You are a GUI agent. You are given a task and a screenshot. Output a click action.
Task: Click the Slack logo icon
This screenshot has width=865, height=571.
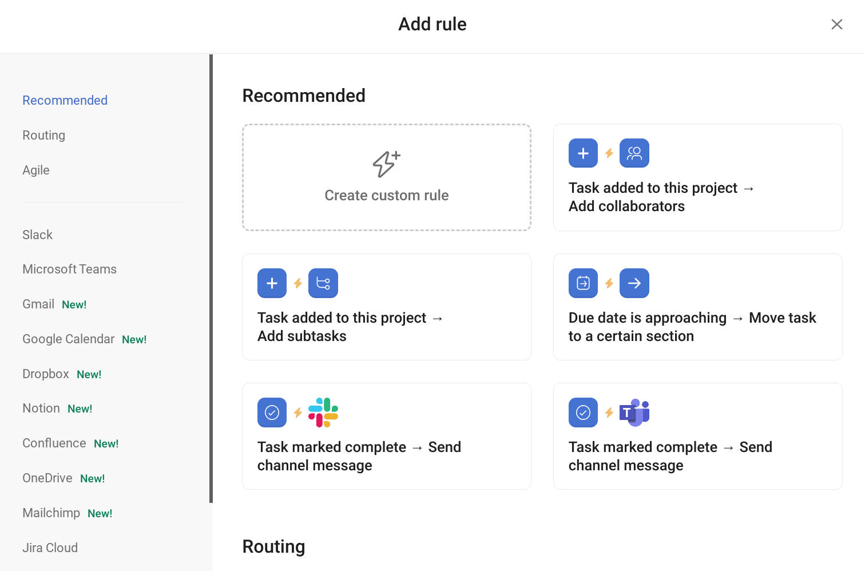pos(323,413)
